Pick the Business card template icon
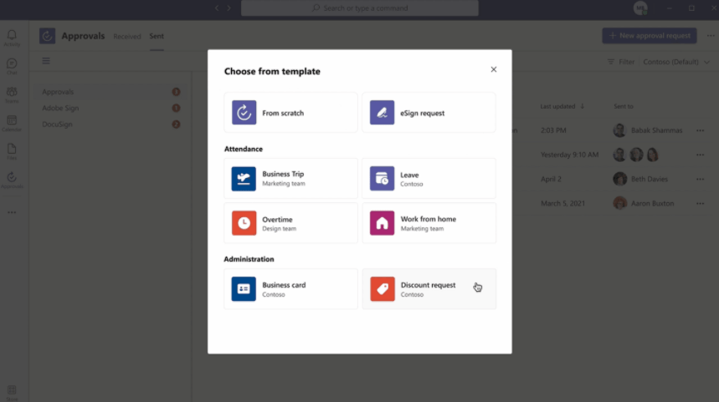 [x=244, y=288]
